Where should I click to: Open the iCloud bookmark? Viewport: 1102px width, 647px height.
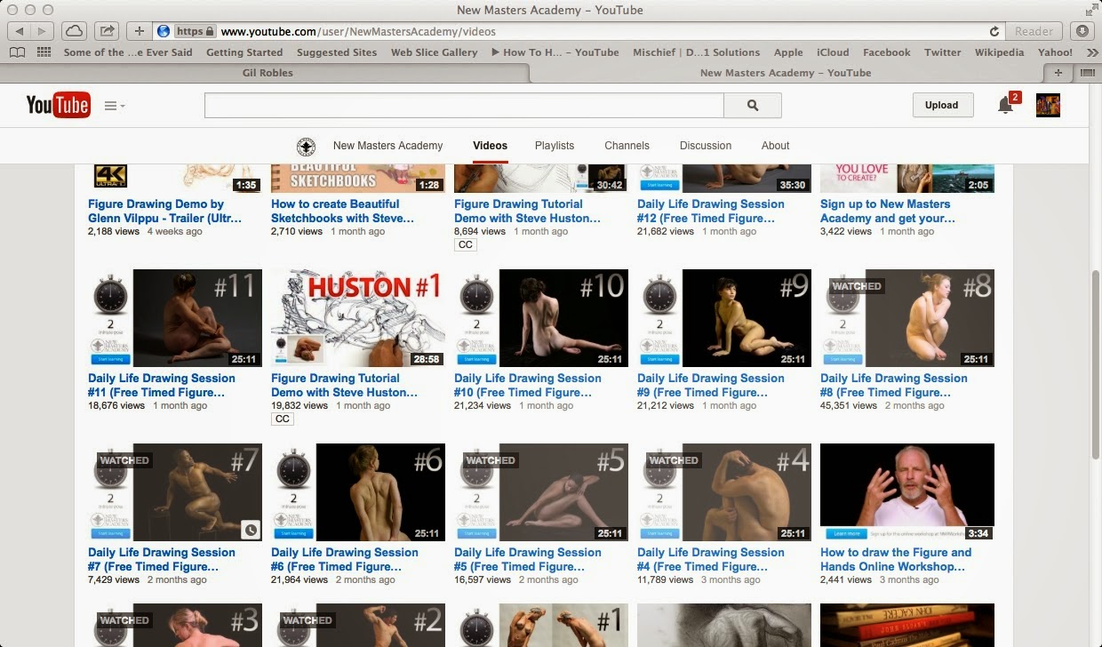coord(833,52)
